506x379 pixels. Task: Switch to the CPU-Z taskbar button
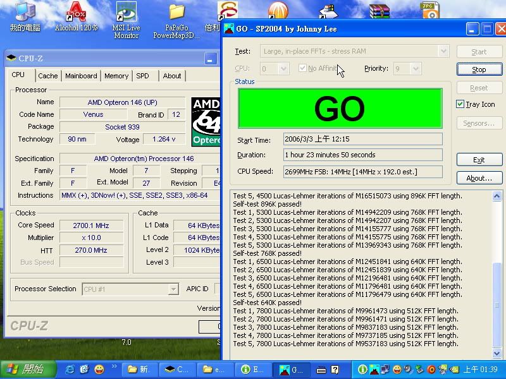pyautogui.click(x=178, y=370)
